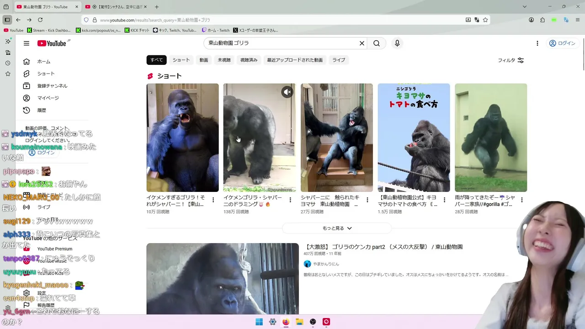Open the YouTube guide hamburger menu
Image resolution: width=585 pixels, height=329 pixels.
[27, 43]
